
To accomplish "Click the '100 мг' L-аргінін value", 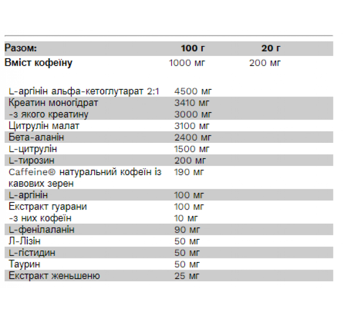I will tap(189, 195).
